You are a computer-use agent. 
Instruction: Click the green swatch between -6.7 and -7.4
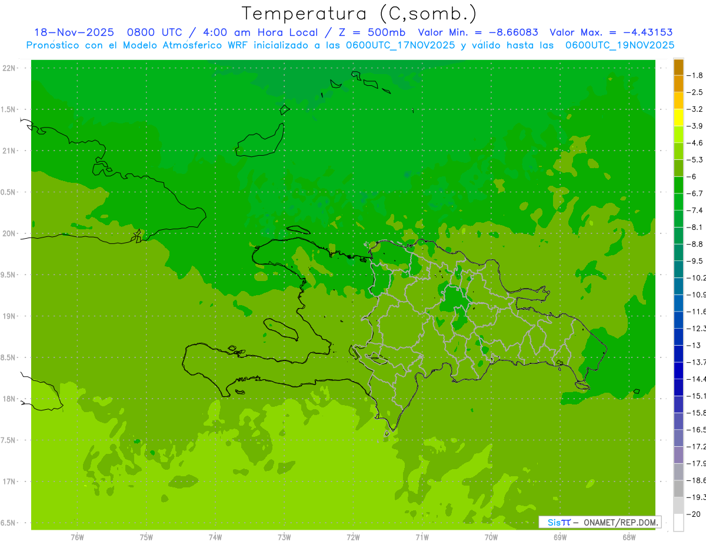pyautogui.click(x=678, y=202)
